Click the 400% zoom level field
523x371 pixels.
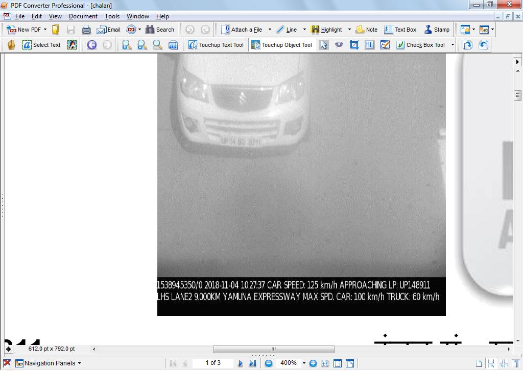coord(288,363)
